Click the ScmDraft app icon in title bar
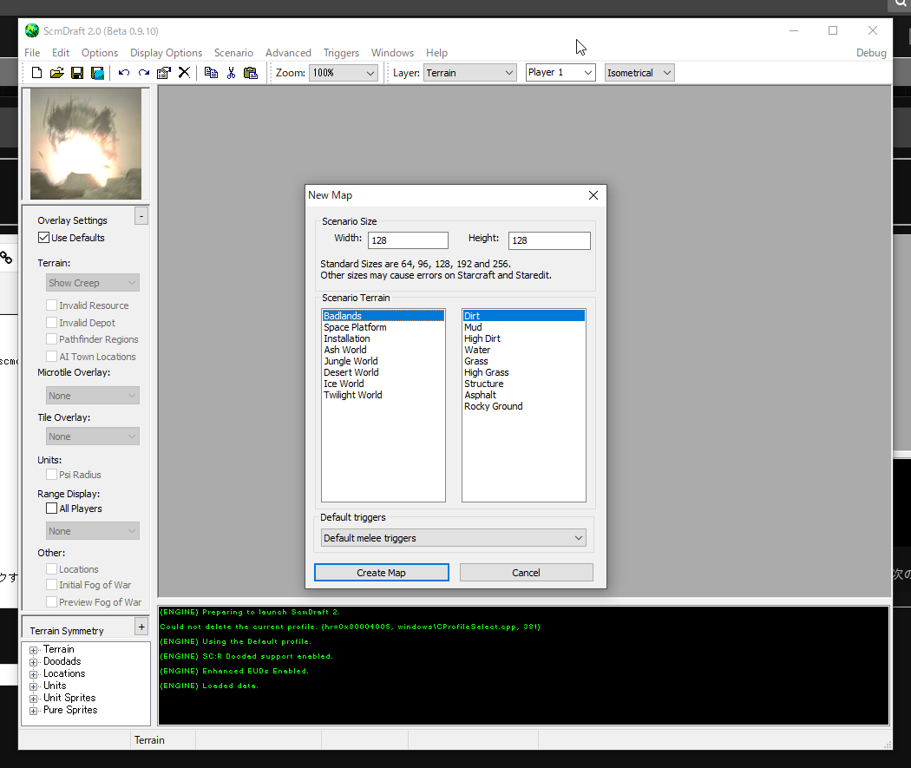This screenshot has width=911, height=768. click(32, 30)
